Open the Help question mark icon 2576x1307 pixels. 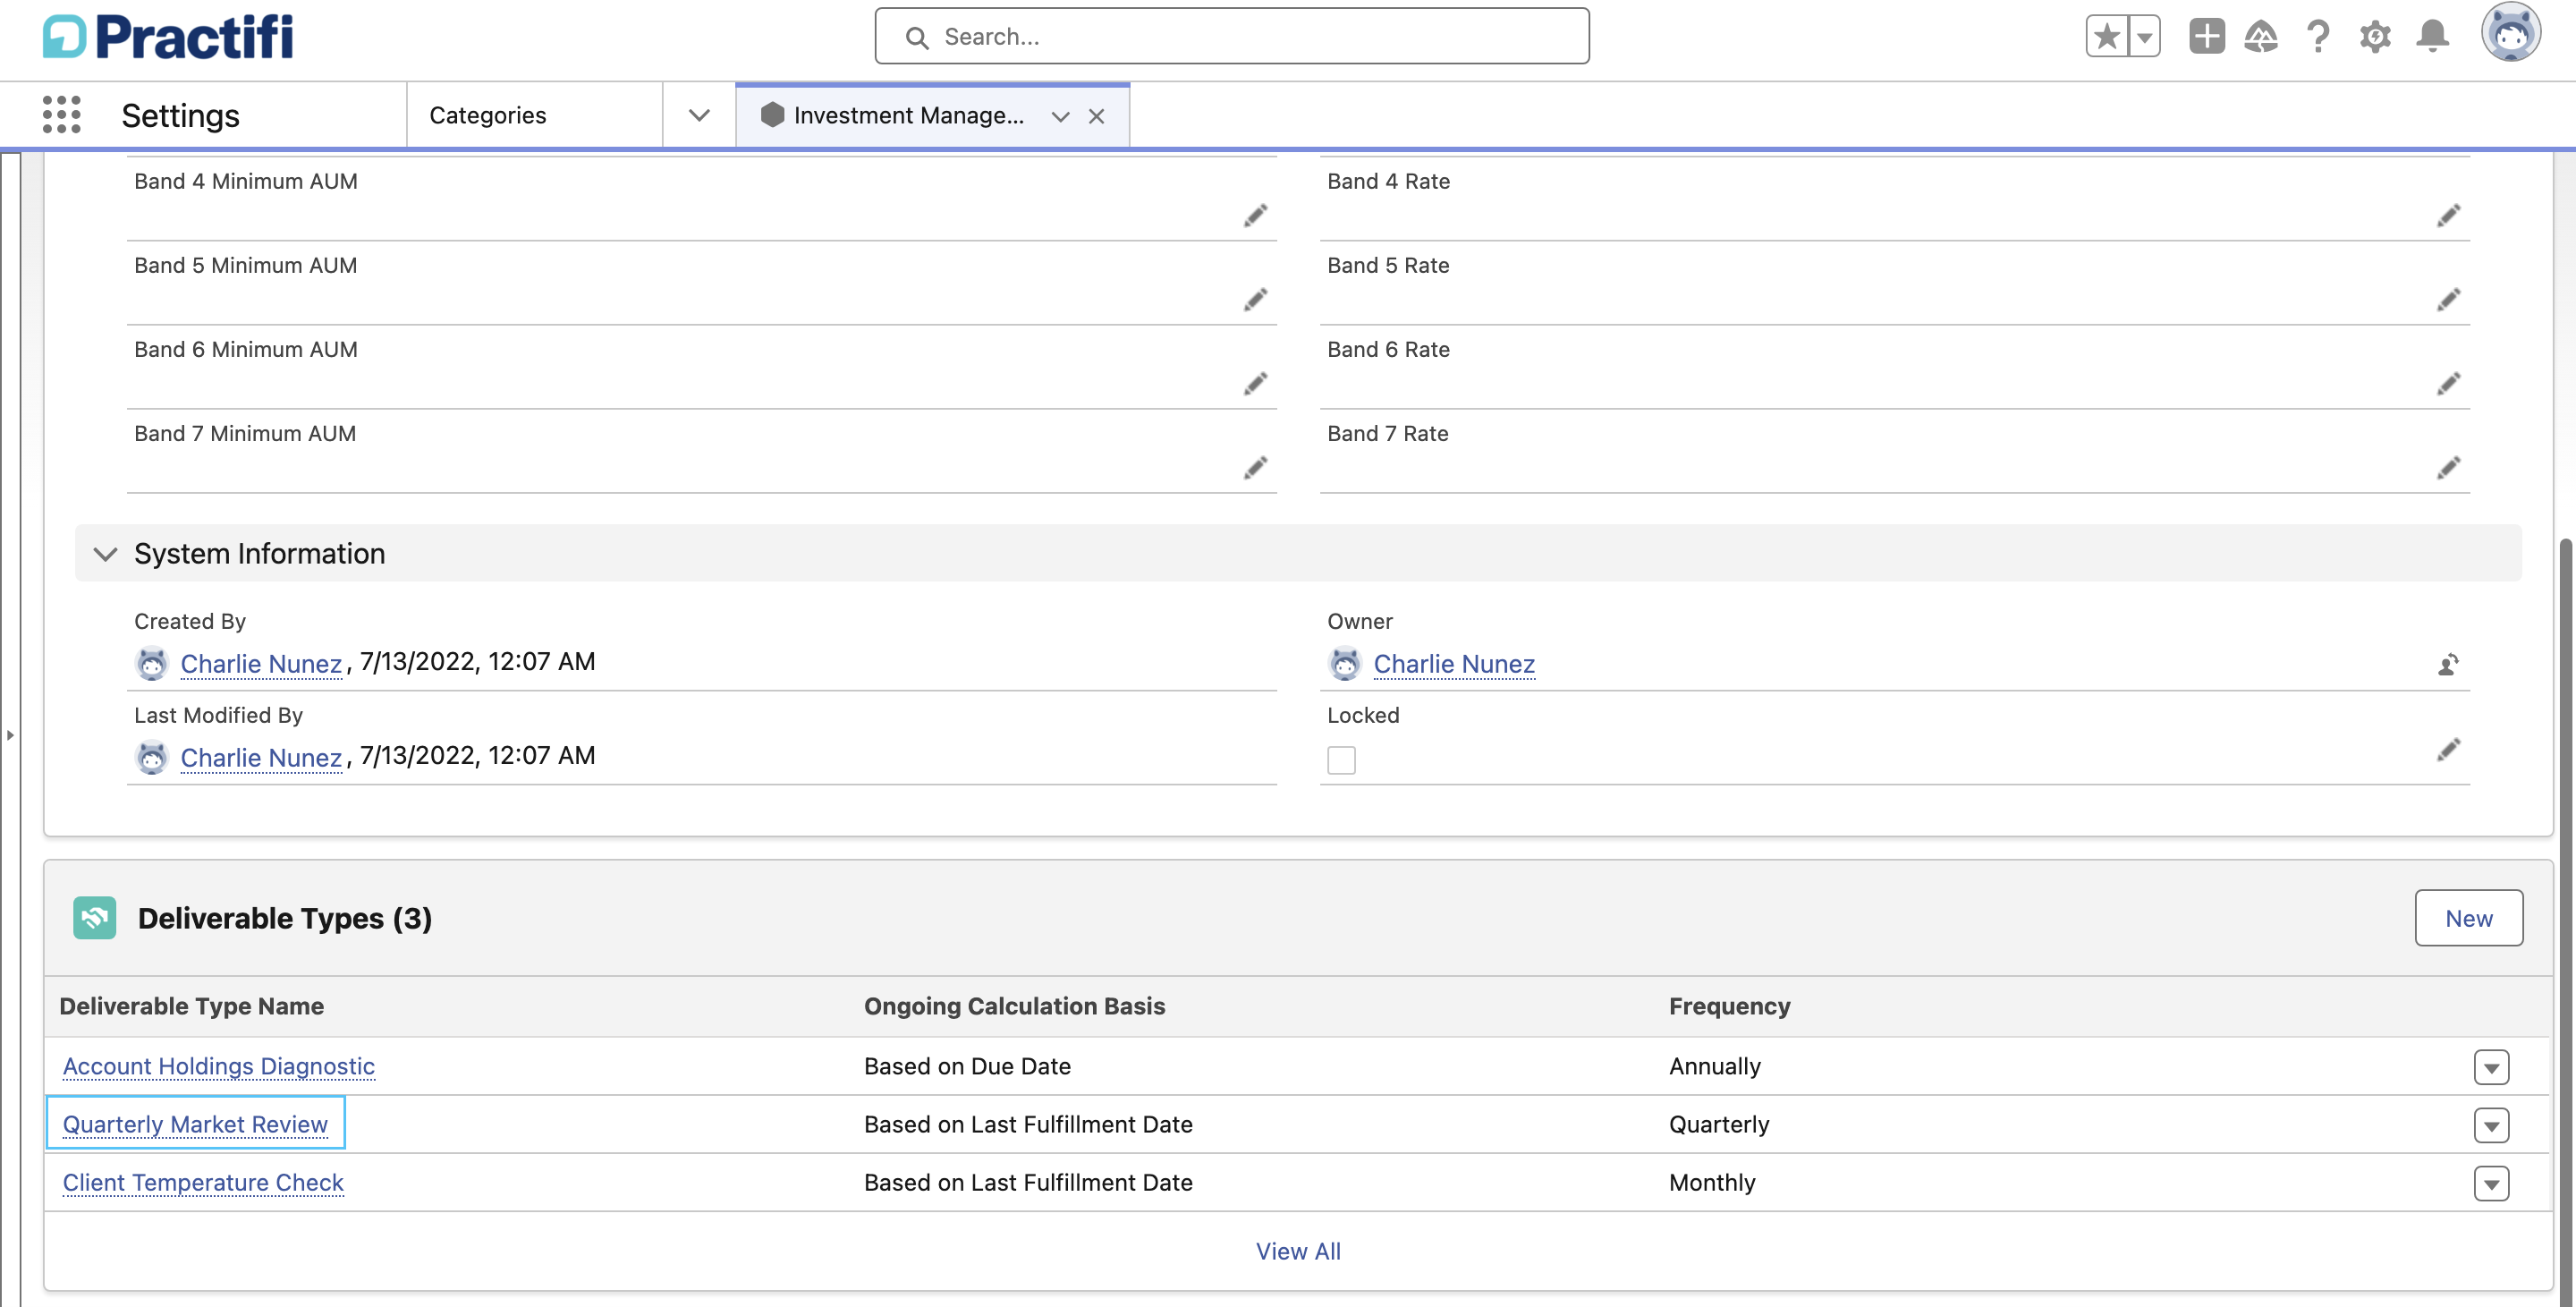pos(2317,37)
